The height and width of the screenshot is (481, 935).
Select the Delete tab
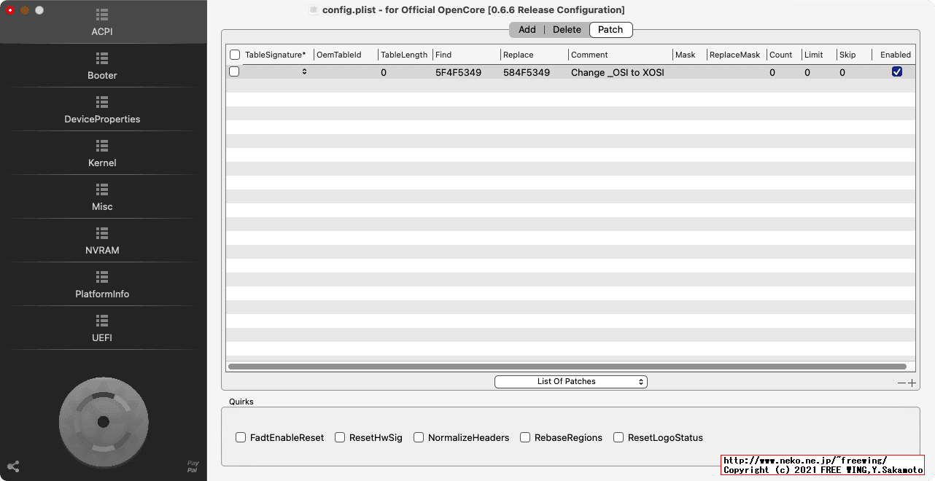567,29
